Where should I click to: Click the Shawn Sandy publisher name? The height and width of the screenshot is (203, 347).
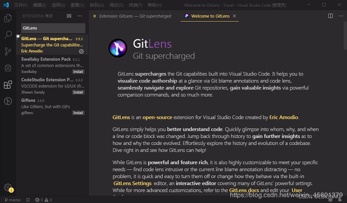point(33,92)
